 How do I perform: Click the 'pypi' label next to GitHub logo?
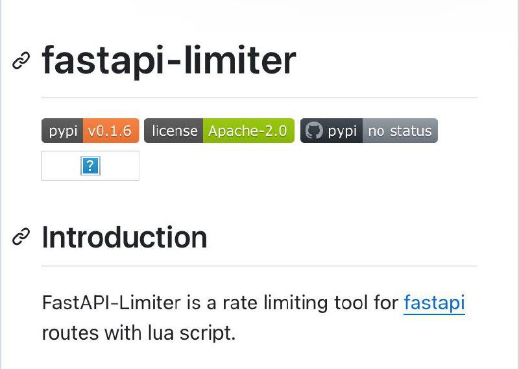343,131
